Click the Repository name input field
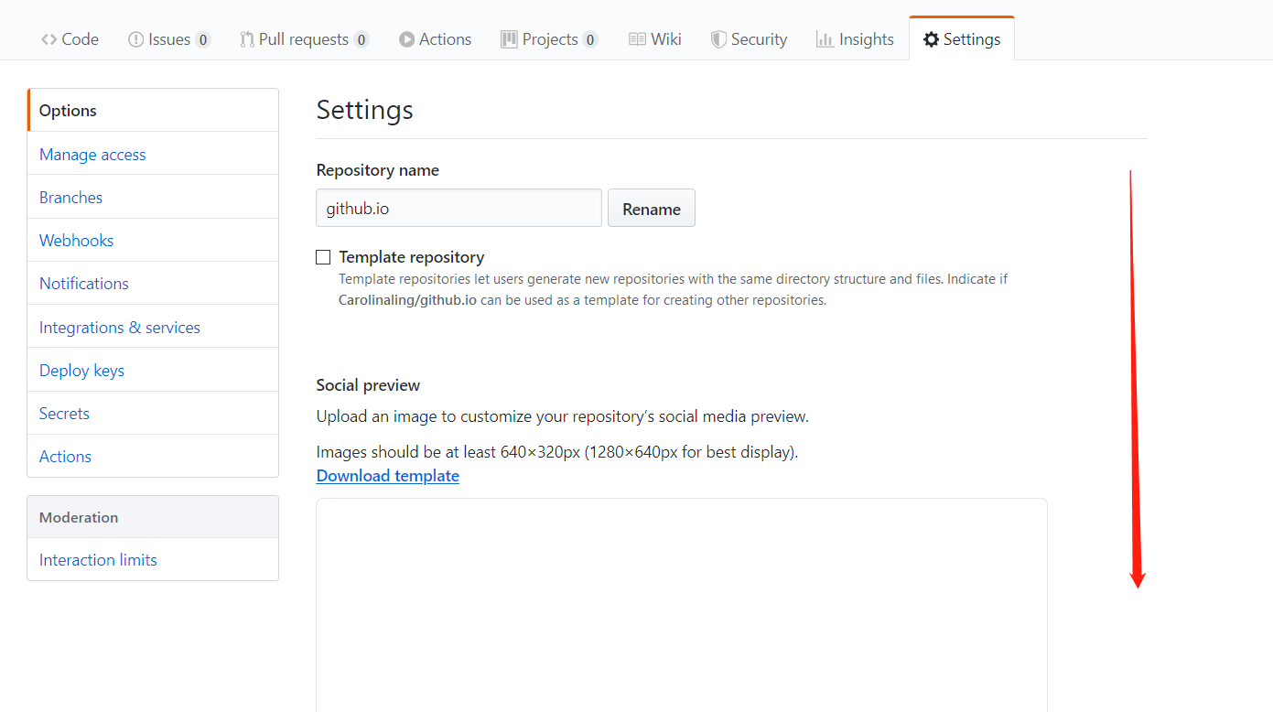1273x712 pixels. click(458, 208)
